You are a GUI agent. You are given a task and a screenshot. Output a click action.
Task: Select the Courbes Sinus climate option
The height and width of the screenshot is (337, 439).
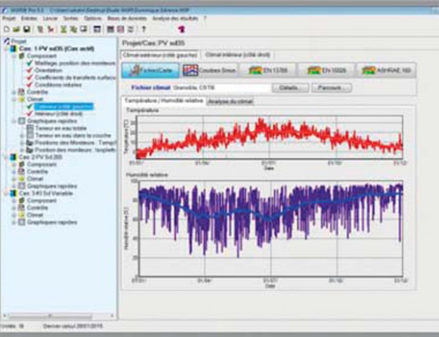209,70
